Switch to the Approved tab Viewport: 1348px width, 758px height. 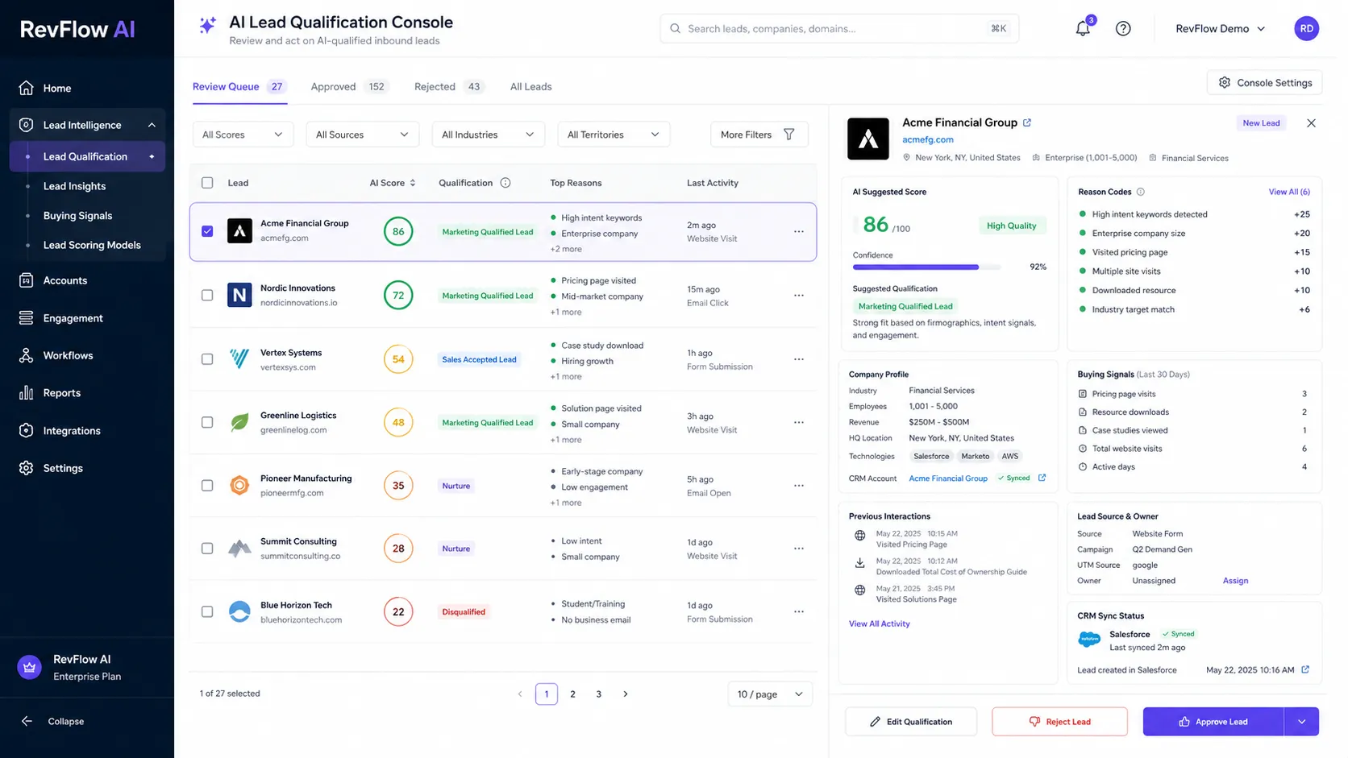[348, 86]
